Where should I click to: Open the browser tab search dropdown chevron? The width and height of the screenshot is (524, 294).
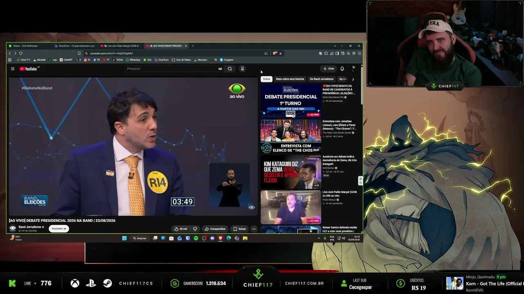point(335,46)
